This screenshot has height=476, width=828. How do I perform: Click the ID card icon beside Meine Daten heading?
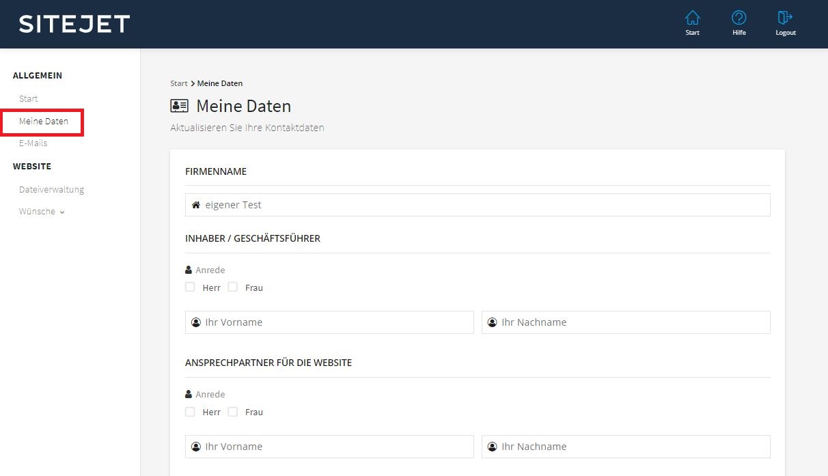[x=179, y=106]
